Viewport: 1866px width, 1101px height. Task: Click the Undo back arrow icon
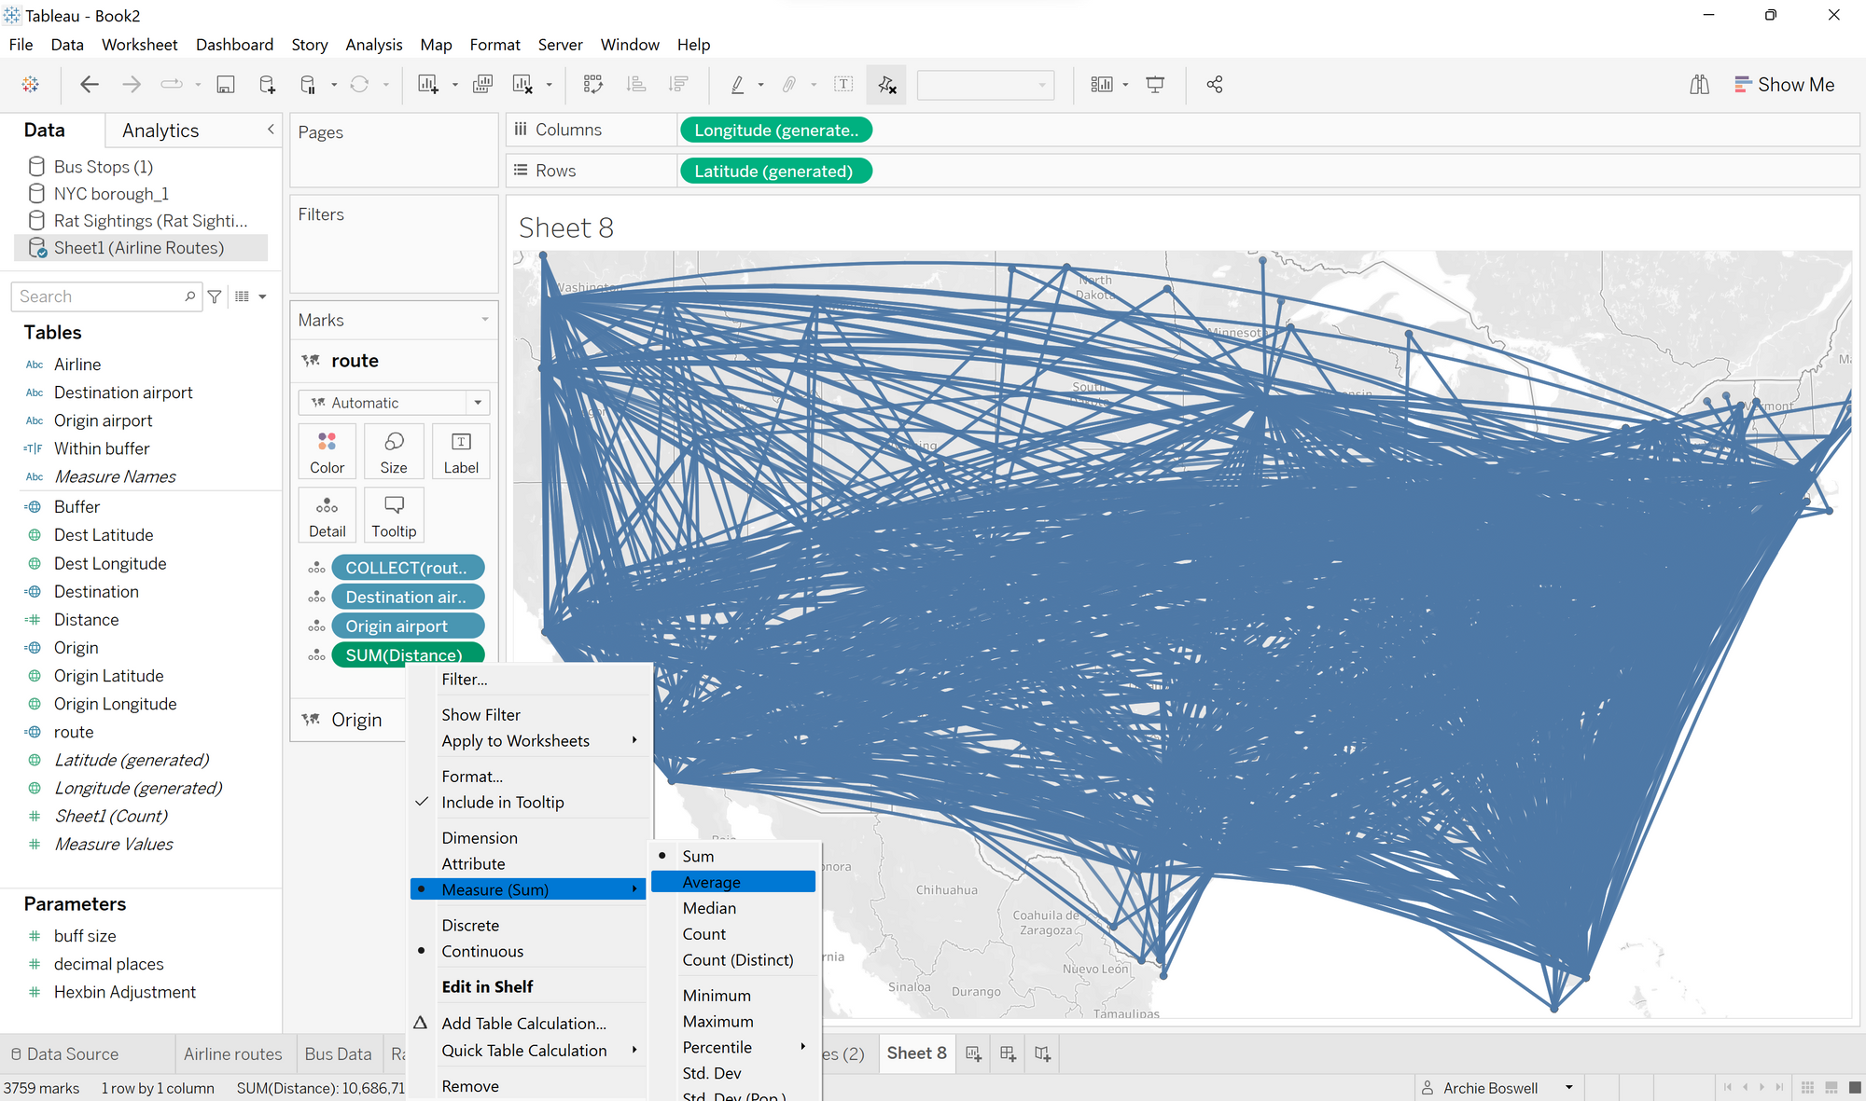90,85
